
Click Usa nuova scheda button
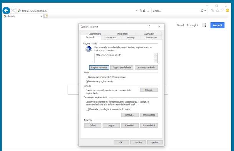coord(146,68)
